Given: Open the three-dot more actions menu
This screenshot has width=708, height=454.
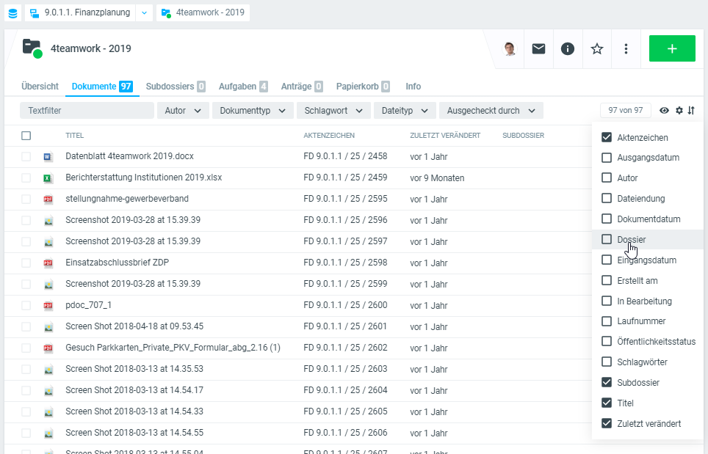Looking at the screenshot, I should point(626,48).
